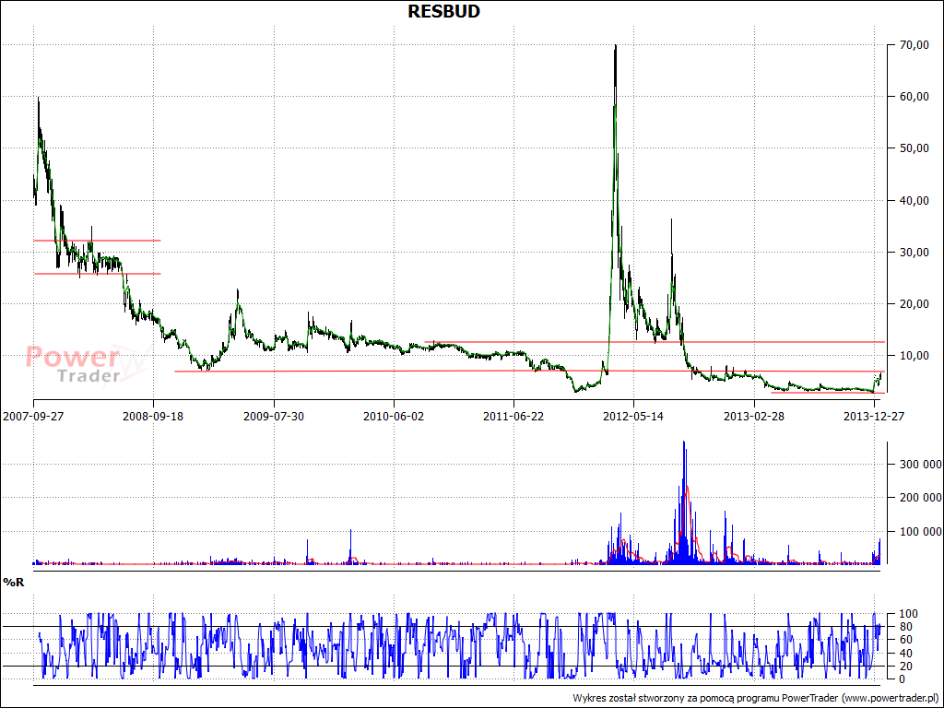944x708 pixels.
Task: Select the 40 value on %R axis
Action: tap(905, 654)
